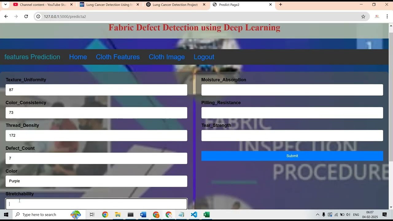
Task: Close the Channel content YouTube tab
Action: [72, 5]
